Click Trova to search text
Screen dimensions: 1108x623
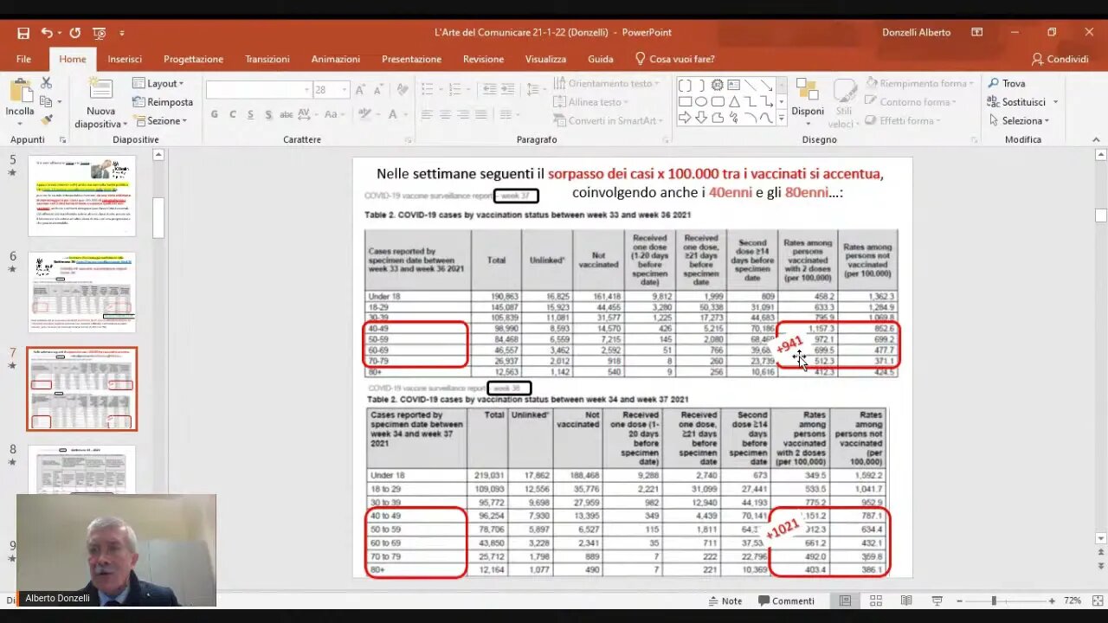(x=1007, y=83)
